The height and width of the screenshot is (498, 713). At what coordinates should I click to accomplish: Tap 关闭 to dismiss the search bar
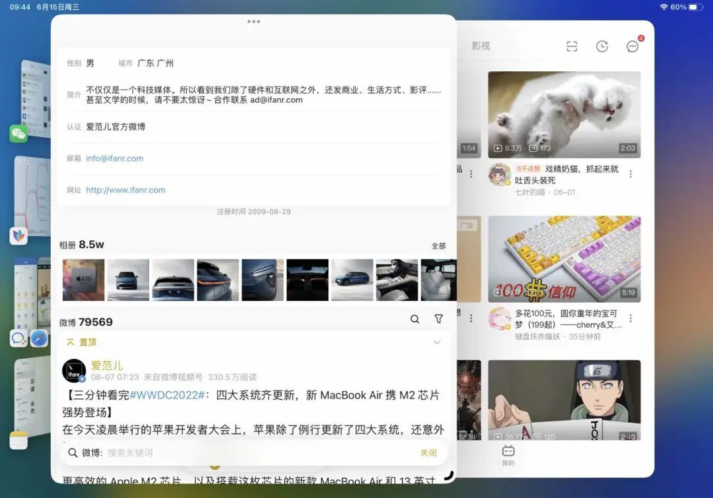[428, 453]
